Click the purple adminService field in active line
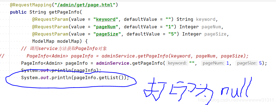This screenshot has width=276, height=105. [x=113, y=63]
